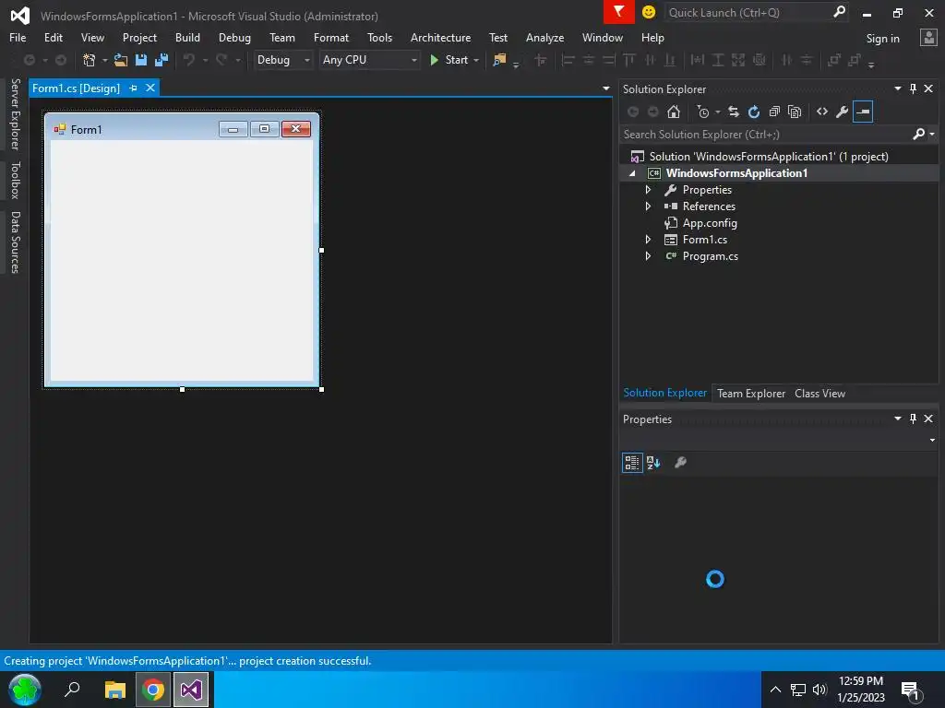Expand the Program.cs tree node
945x708 pixels.
click(649, 256)
